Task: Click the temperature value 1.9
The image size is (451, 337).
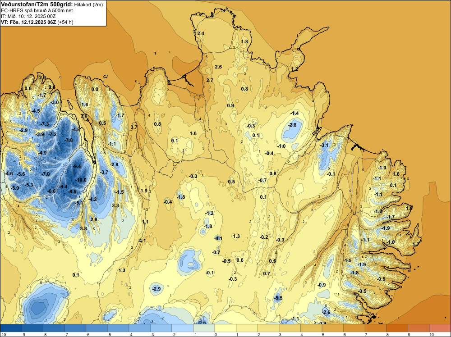Action: click(x=144, y=191)
